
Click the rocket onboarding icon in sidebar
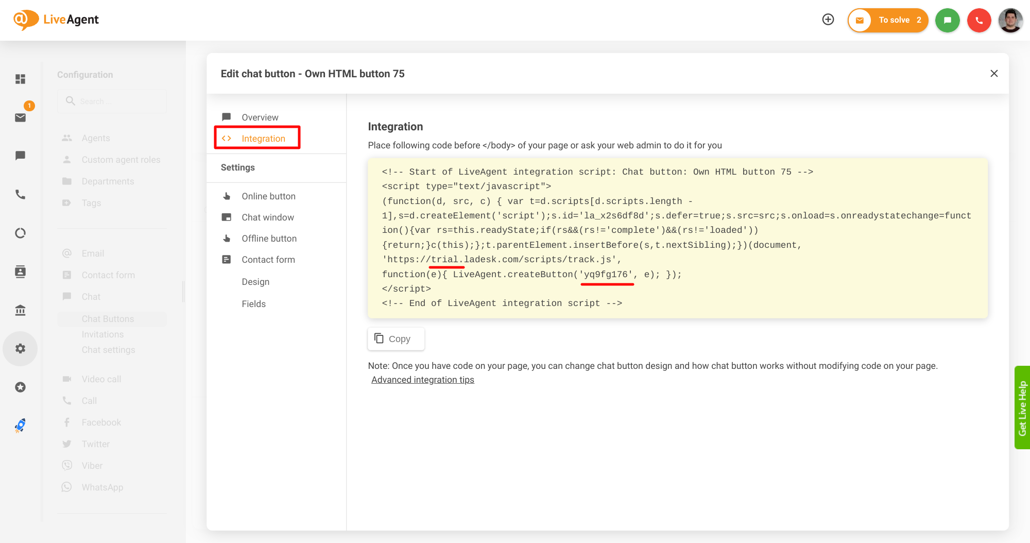pyautogui.click(x=20, y=425)
